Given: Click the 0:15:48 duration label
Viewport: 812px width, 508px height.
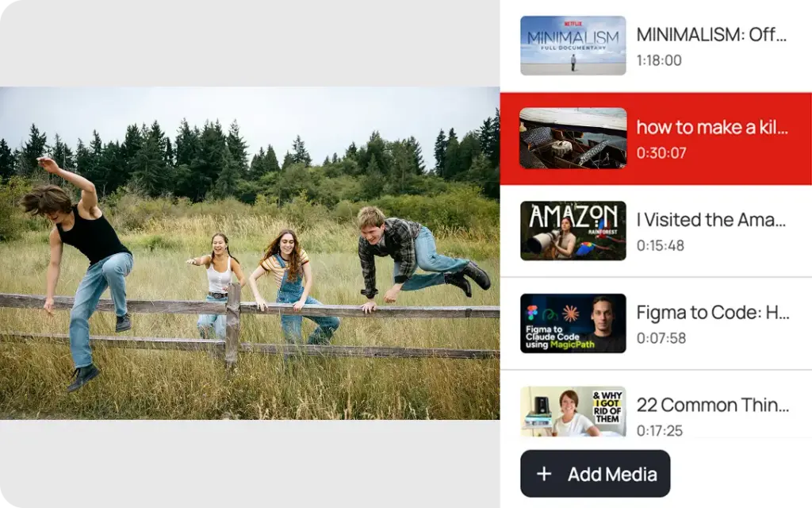Looking at the screenshot, I should tap(660, 245).
